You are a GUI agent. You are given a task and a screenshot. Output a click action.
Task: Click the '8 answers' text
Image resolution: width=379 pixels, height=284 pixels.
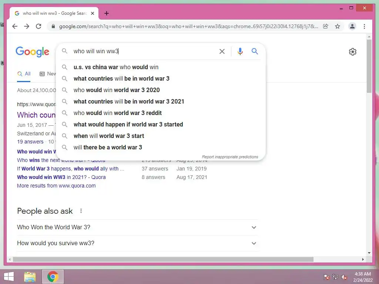[x=153, y=177]
